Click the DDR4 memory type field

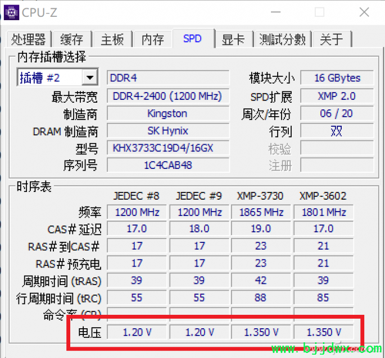[x=168, y=78]
